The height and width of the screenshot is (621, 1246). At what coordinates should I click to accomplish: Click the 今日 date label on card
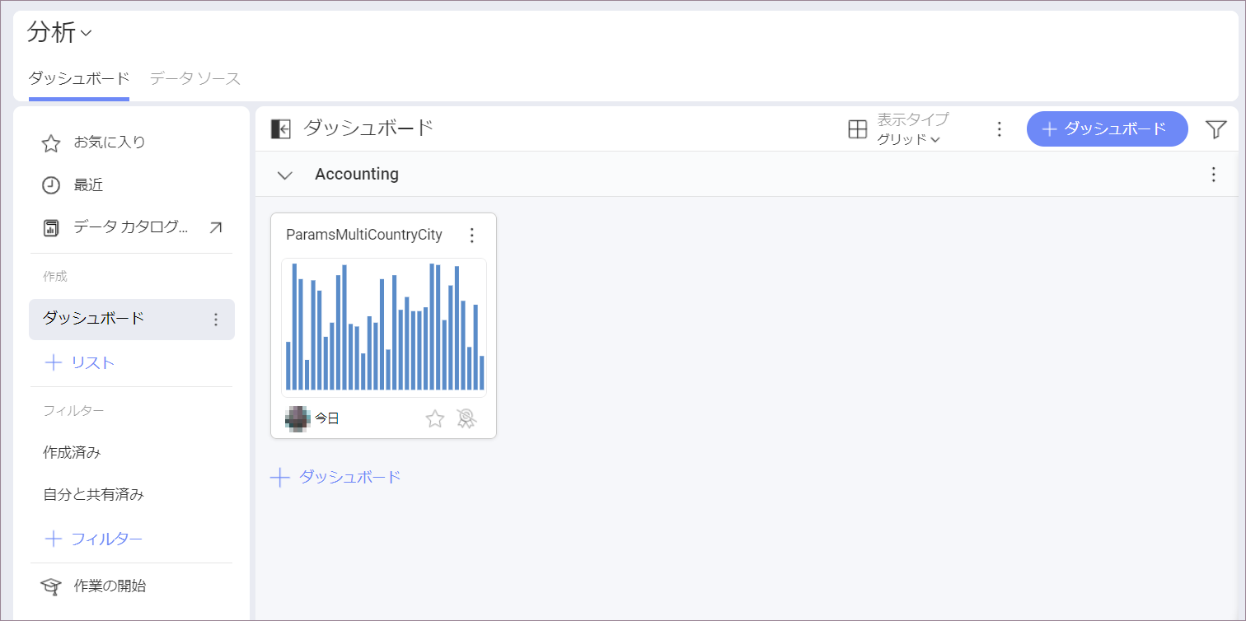[327, 418]
